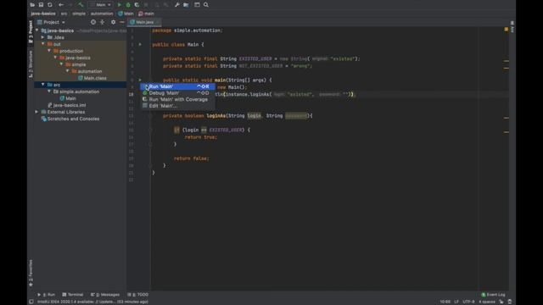Choose Edit 'Main'... menu entry

point(177,106)
